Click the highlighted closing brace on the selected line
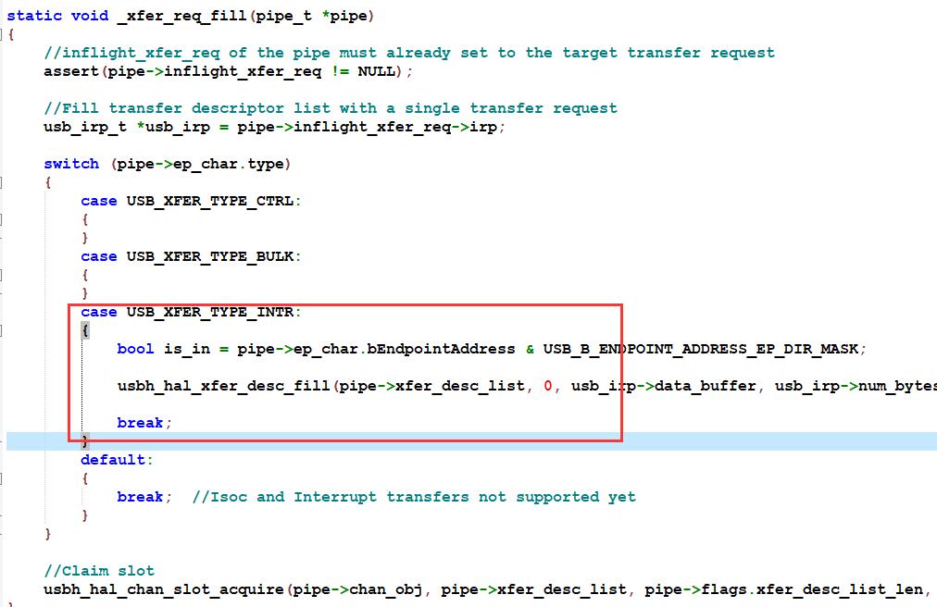The width and height of the screenshot is (937, 607). point(85,441)
